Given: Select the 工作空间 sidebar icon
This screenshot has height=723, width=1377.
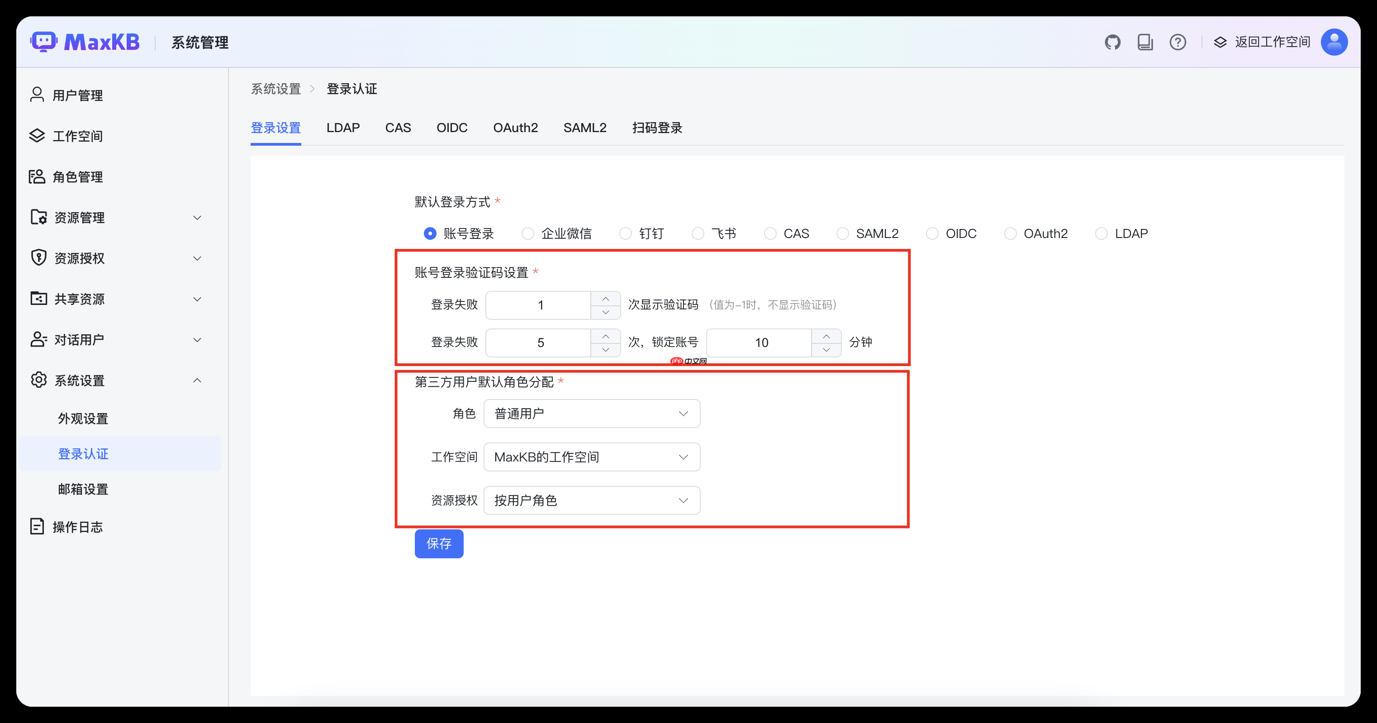Looking at the screenshot, I should coord(36,135).
